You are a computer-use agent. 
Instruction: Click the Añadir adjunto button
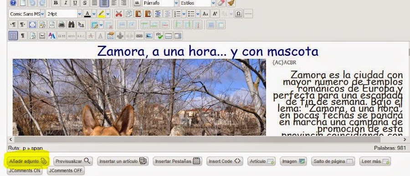point(28,161)
